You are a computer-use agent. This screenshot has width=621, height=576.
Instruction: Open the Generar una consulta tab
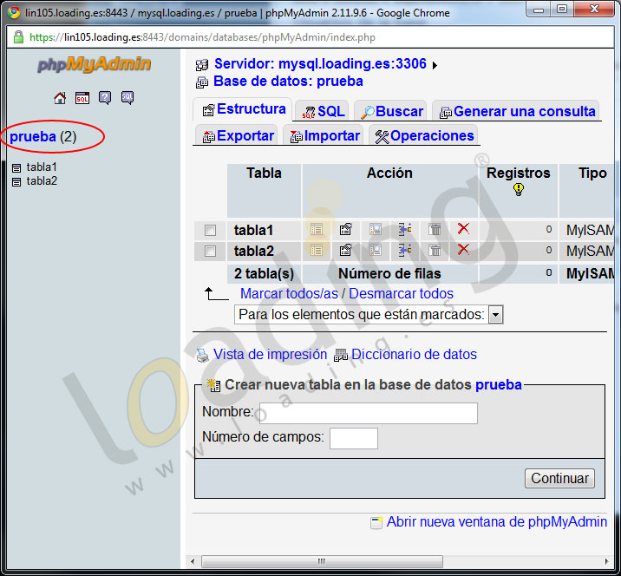tap(516, 111)
